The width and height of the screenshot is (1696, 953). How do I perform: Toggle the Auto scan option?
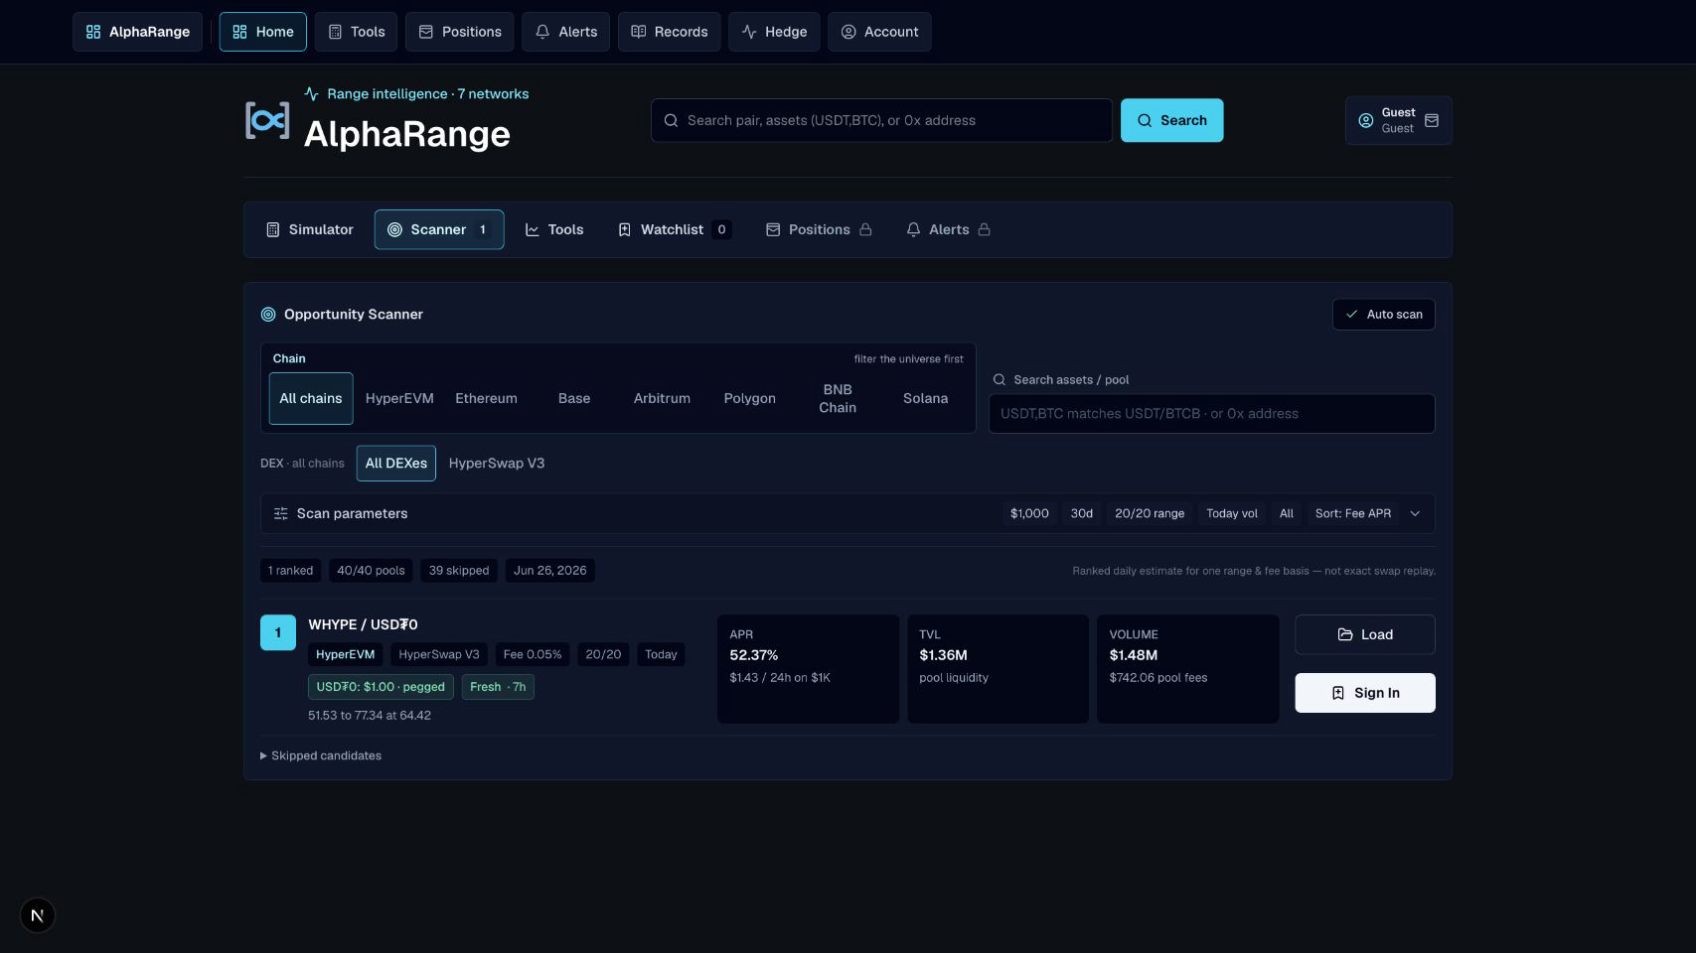point(1383,314)
